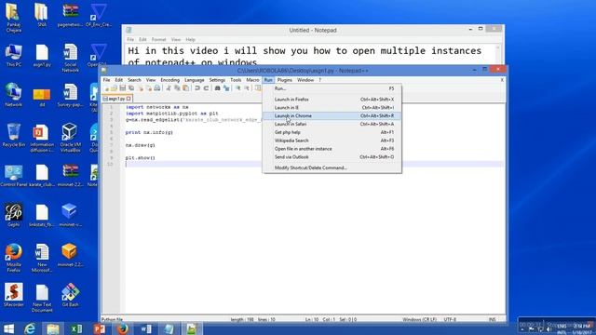596x335 pixels.
Task: Select the Git Bash desktop icon
Action: [x=71, y=295]
